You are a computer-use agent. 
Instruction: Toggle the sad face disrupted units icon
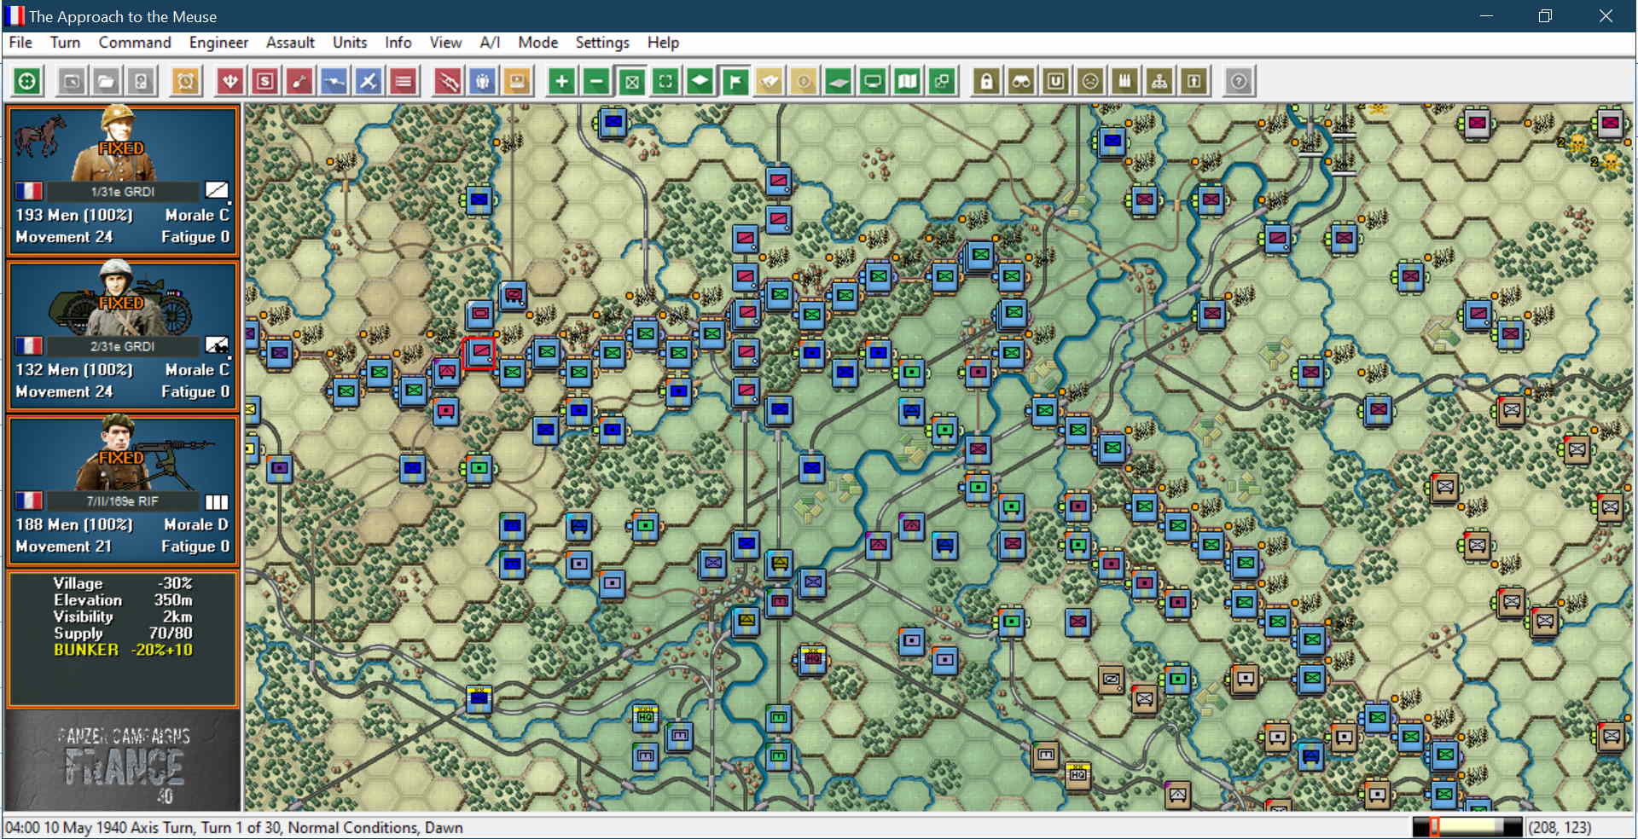[x=1090, y=82]
